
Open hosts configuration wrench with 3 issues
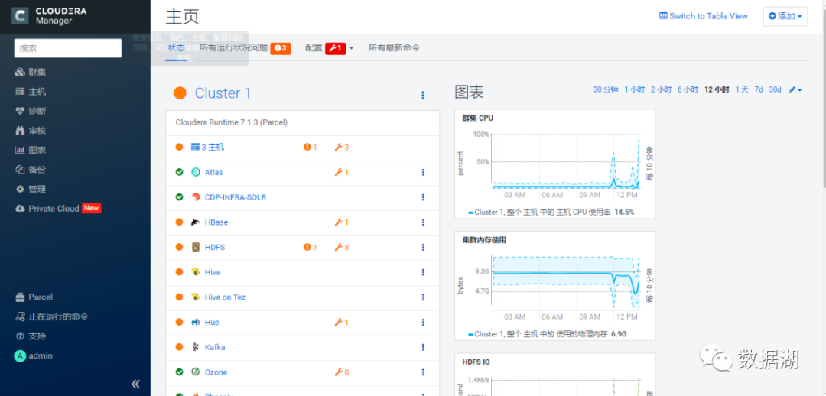tap(341, 147)
